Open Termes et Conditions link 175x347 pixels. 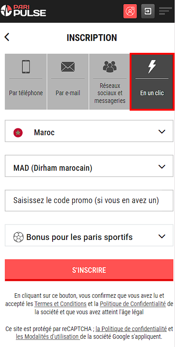pos(60,304)
